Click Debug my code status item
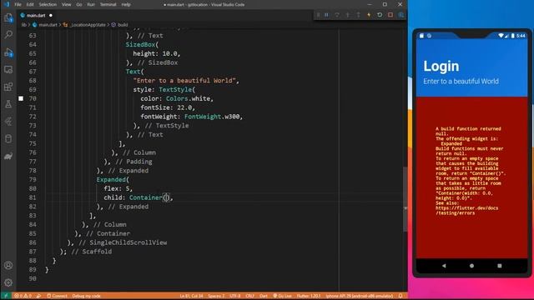This screenshot has height=300, width=534. point(86,296)
